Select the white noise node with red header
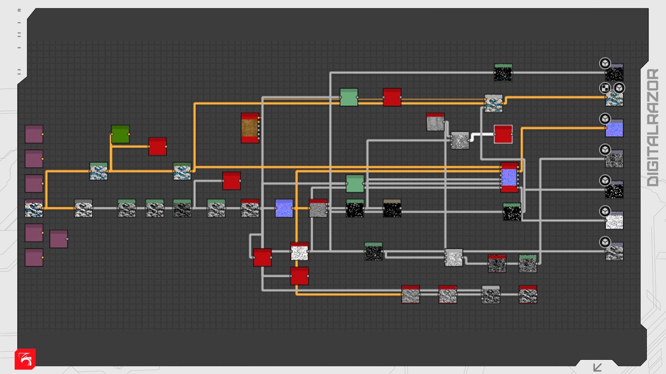Viewport: 666px width, 374px height. point(299,252)
